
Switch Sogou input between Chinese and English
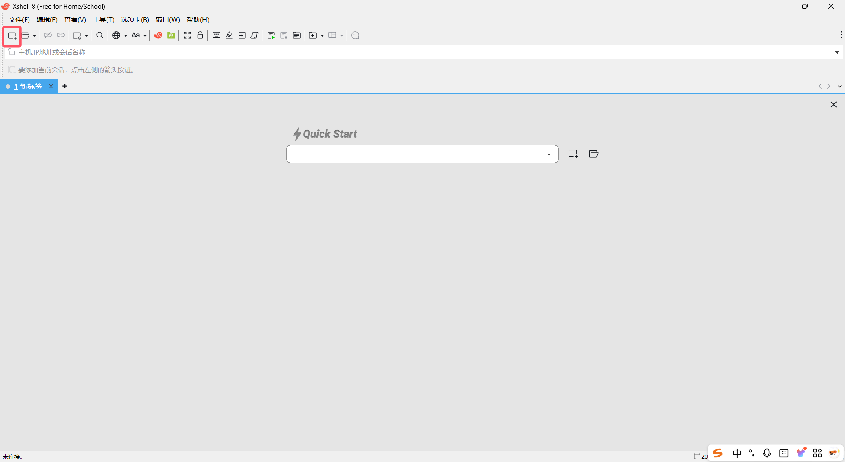pyautogui.click(x=737, y=452)
